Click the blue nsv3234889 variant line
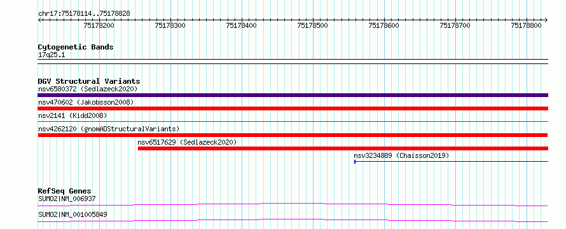The width and height of the screenshot is (566, 229). (x=452, y=162)
